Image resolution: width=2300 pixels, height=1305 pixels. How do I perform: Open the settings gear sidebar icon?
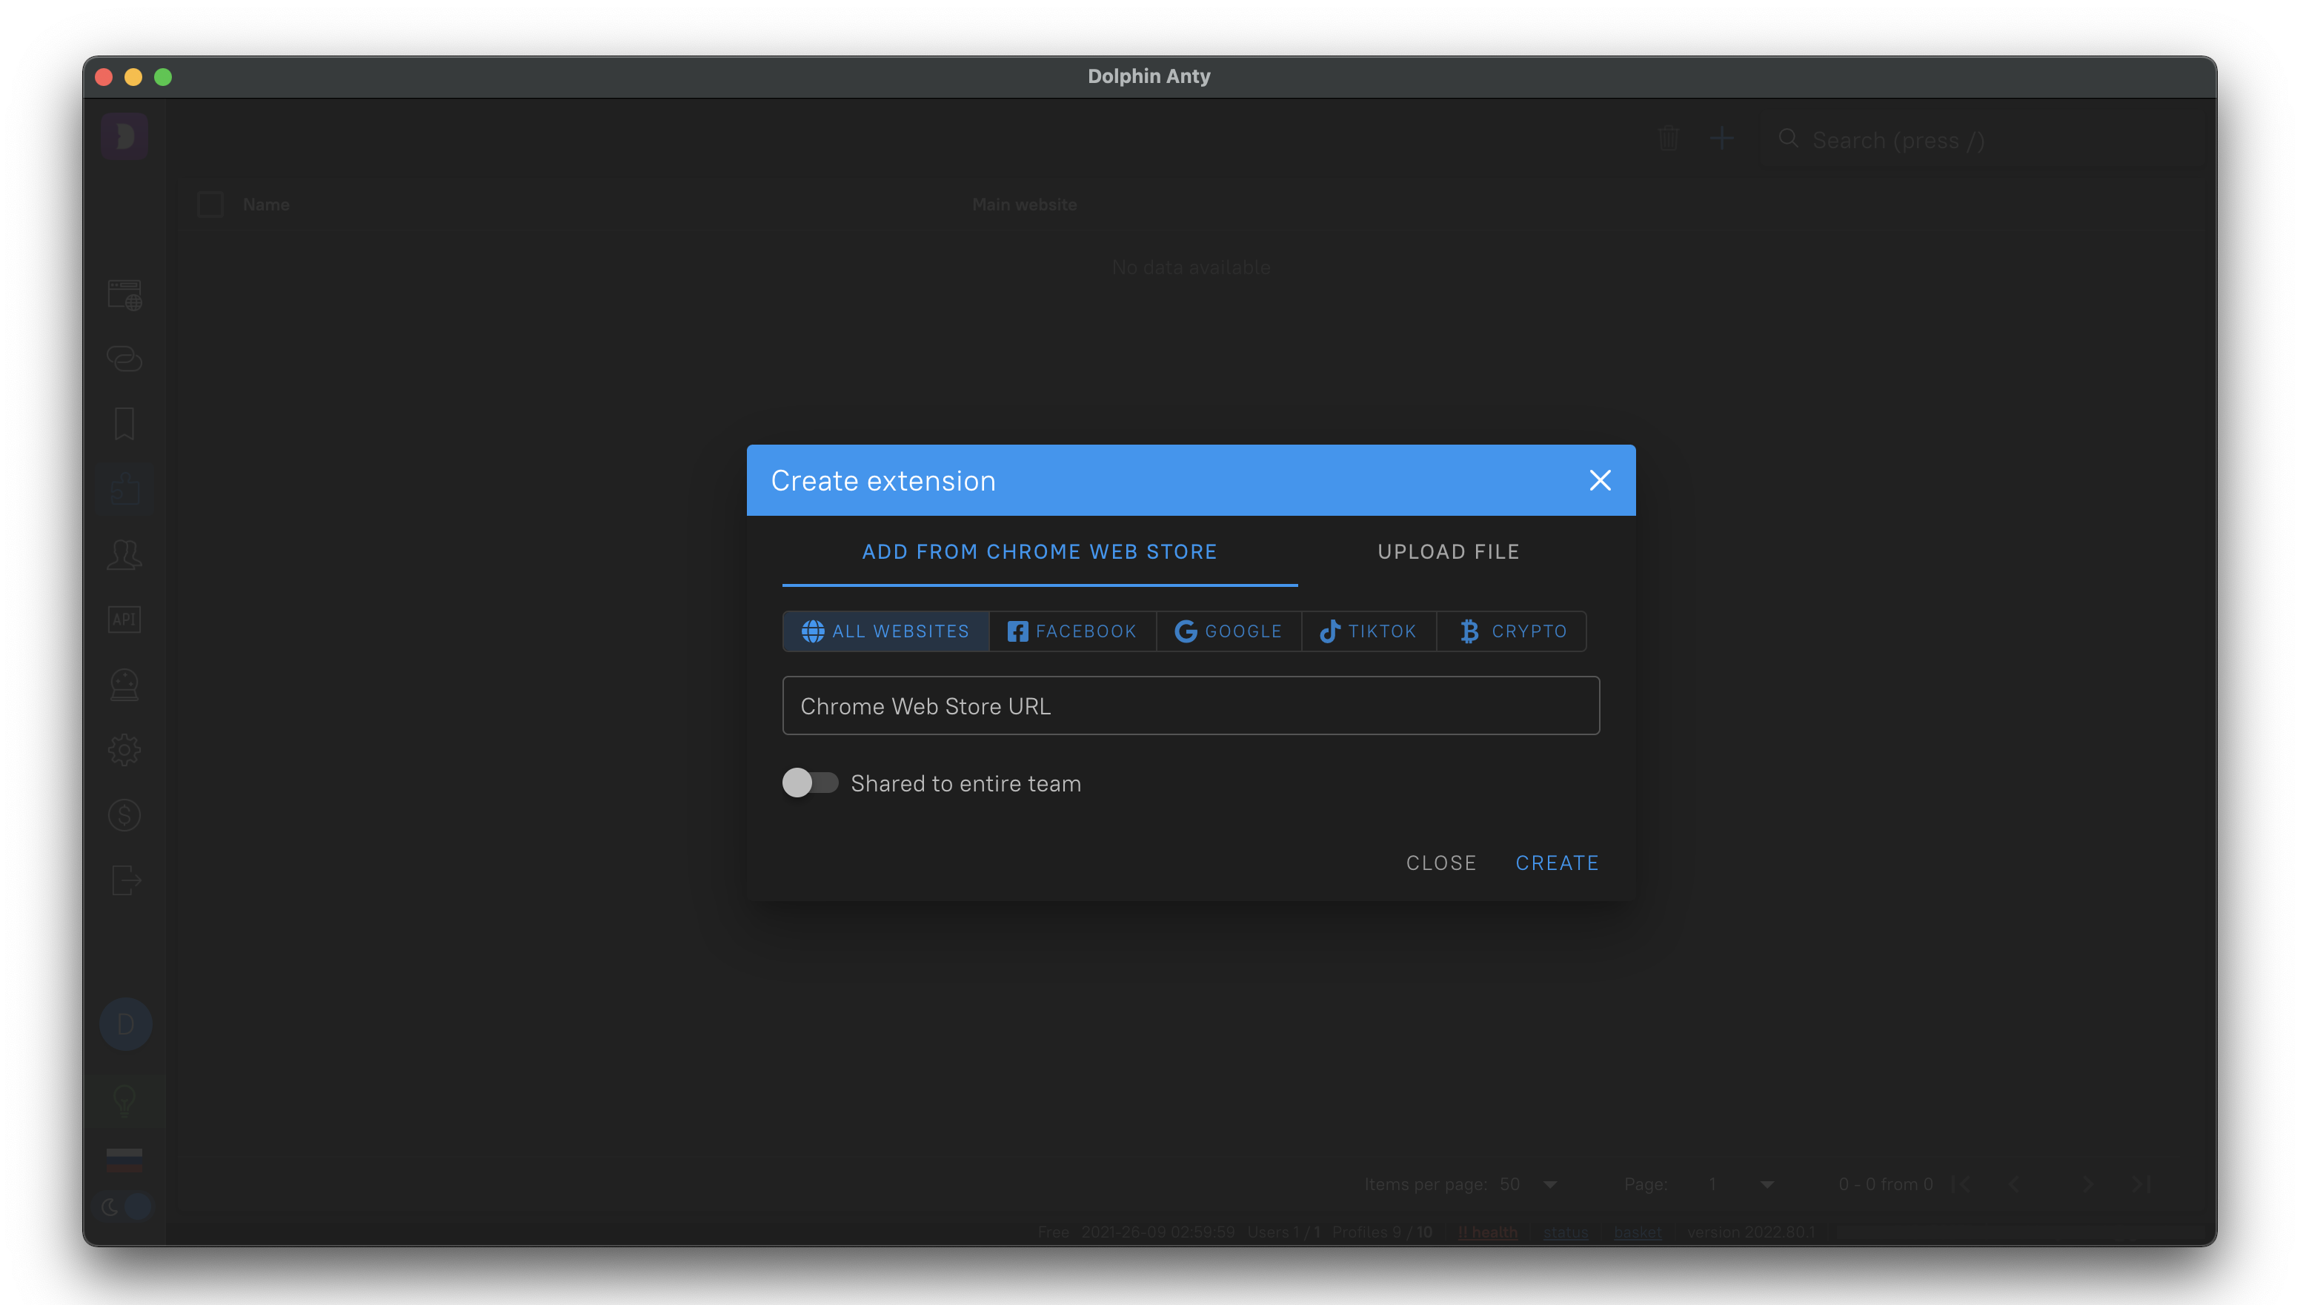point(124,750)
